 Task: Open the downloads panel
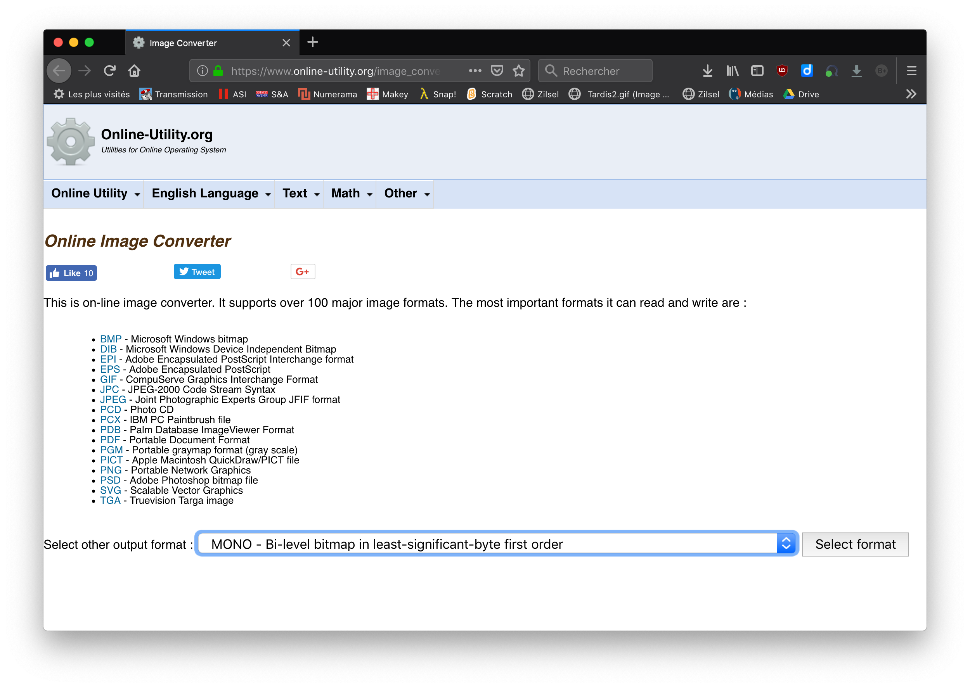pos(707,71)
